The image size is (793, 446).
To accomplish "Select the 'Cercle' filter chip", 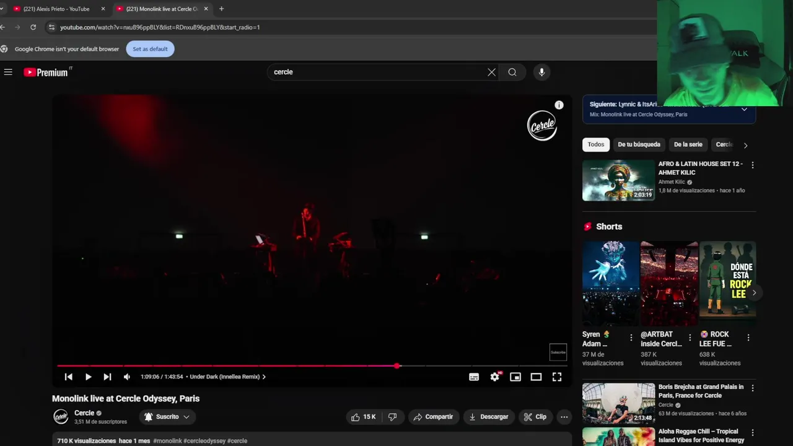I will (x=724, y=144).
